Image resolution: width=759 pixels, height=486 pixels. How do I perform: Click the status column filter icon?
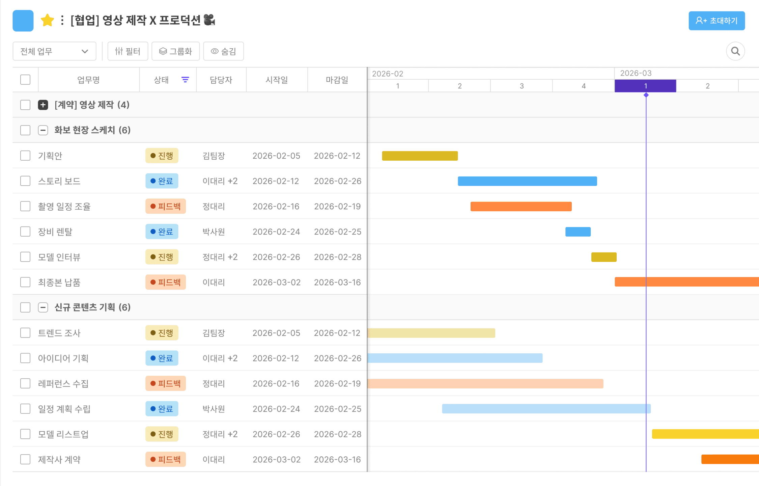point(185,80)
